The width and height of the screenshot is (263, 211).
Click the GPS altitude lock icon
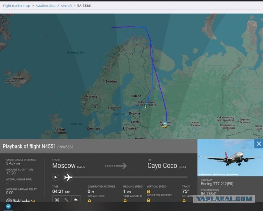click(90, 200)
